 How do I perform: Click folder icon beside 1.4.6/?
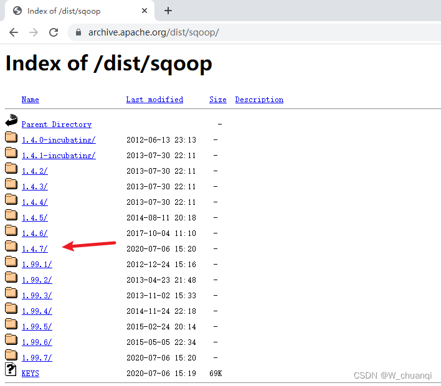tap(11, 230)
